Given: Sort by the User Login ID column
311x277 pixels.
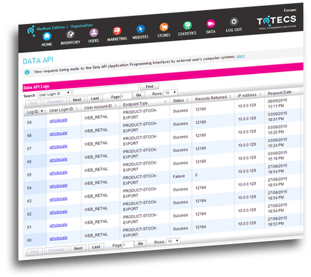Looking at the screenshot, I should [63, 109].
